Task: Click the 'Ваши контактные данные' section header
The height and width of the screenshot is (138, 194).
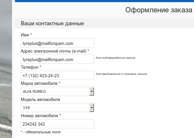Action: pos(52,23)
